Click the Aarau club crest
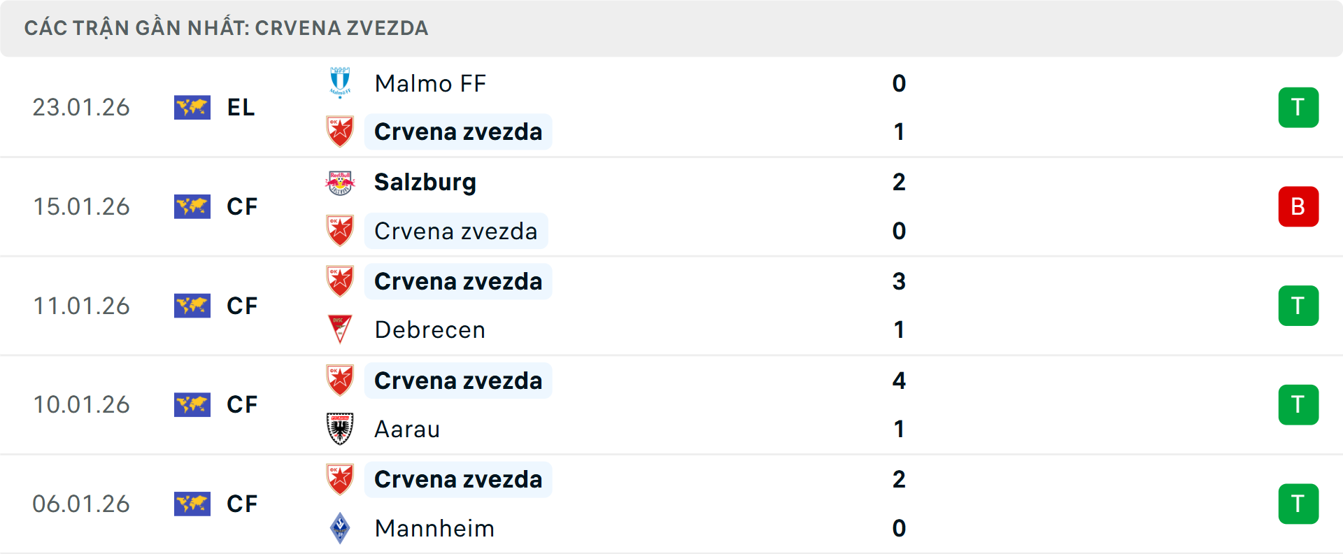This screenshot has height=554, width=1343. coord(341,429)
